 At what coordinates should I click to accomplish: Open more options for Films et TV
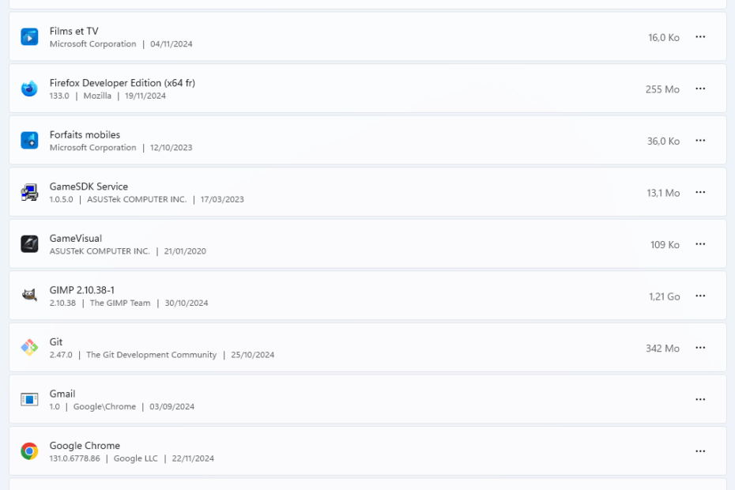point(700,36)
